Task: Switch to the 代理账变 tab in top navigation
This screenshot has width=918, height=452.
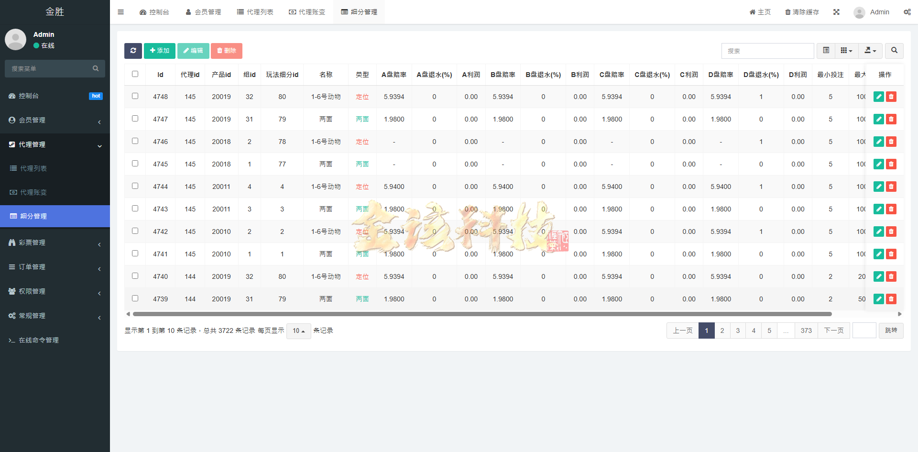Action: point(307,11)
